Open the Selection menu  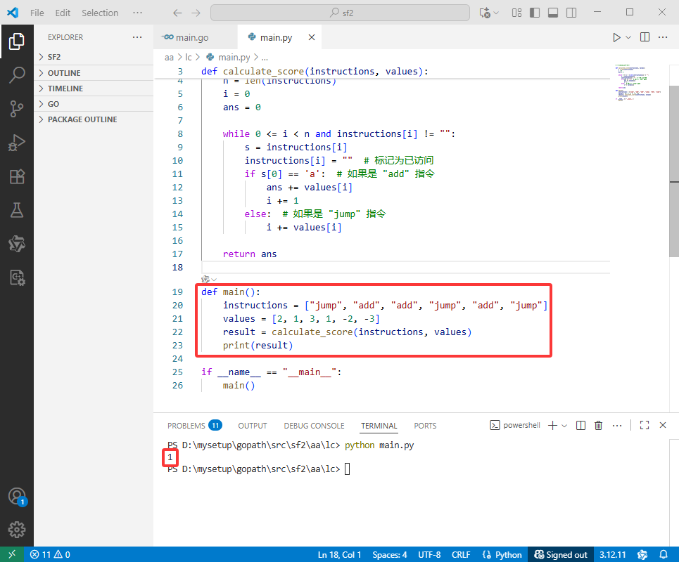click(x=100, y=13)
